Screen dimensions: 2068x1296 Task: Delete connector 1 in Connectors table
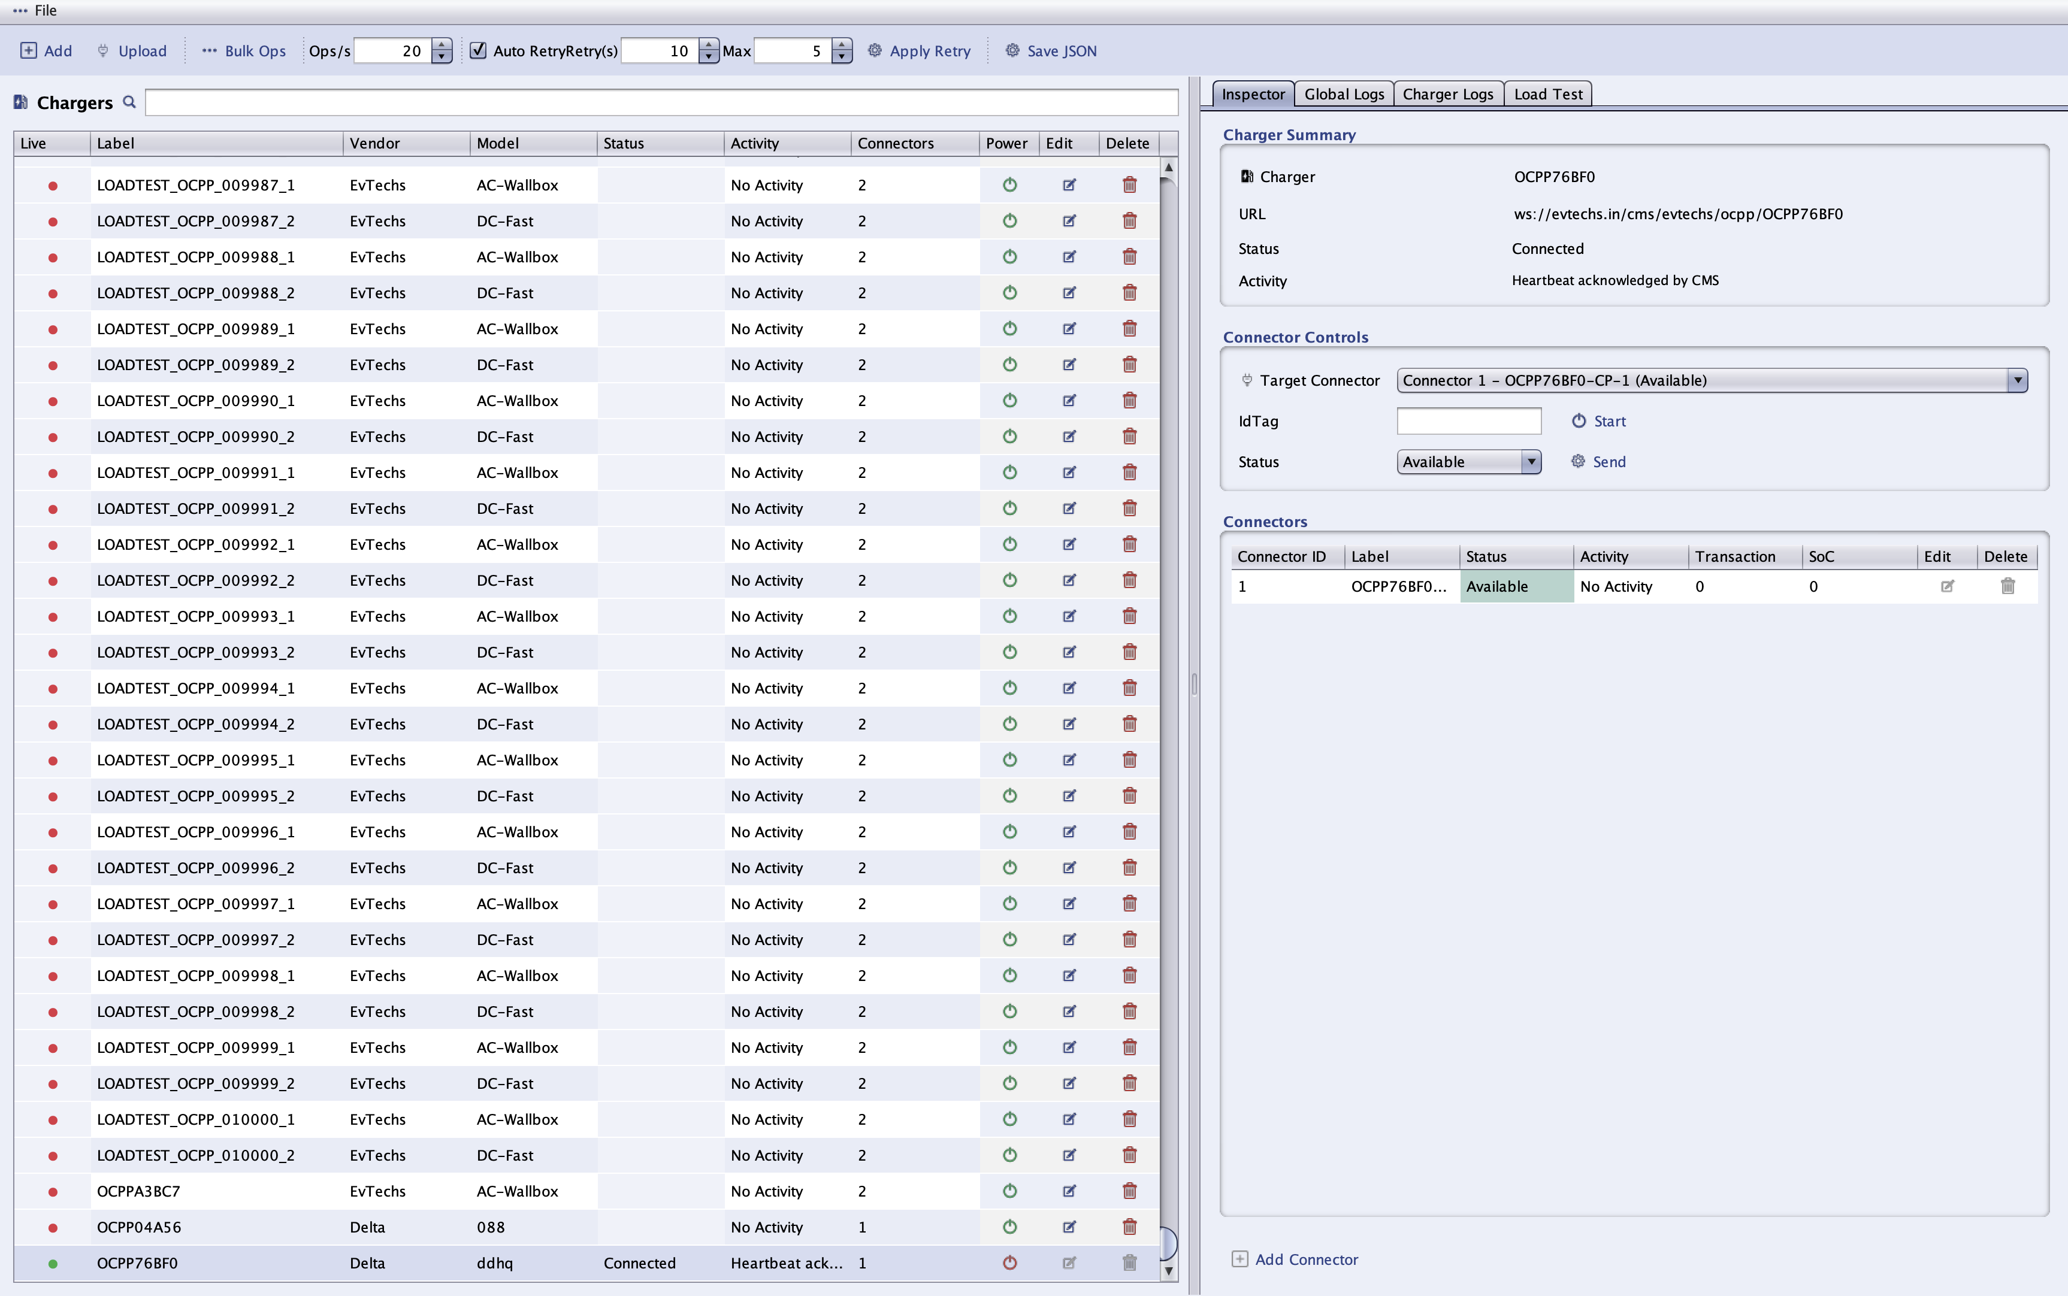click(2007, 586)
